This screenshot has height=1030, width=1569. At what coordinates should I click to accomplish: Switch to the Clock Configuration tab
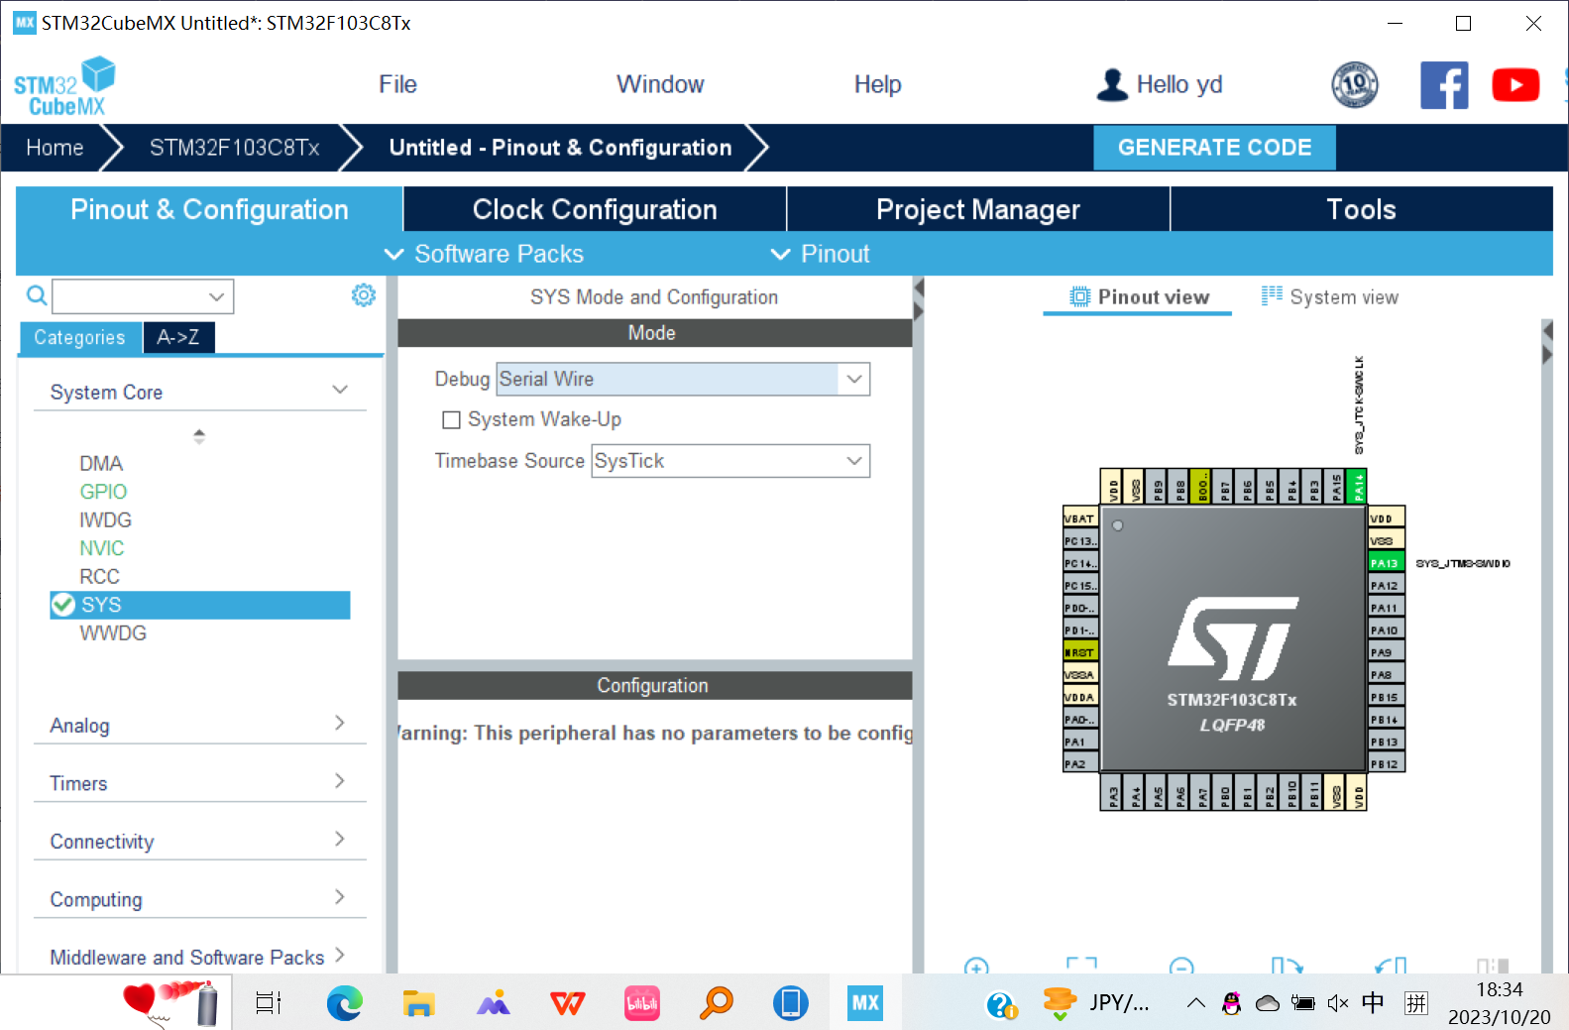tap(595, 209)
